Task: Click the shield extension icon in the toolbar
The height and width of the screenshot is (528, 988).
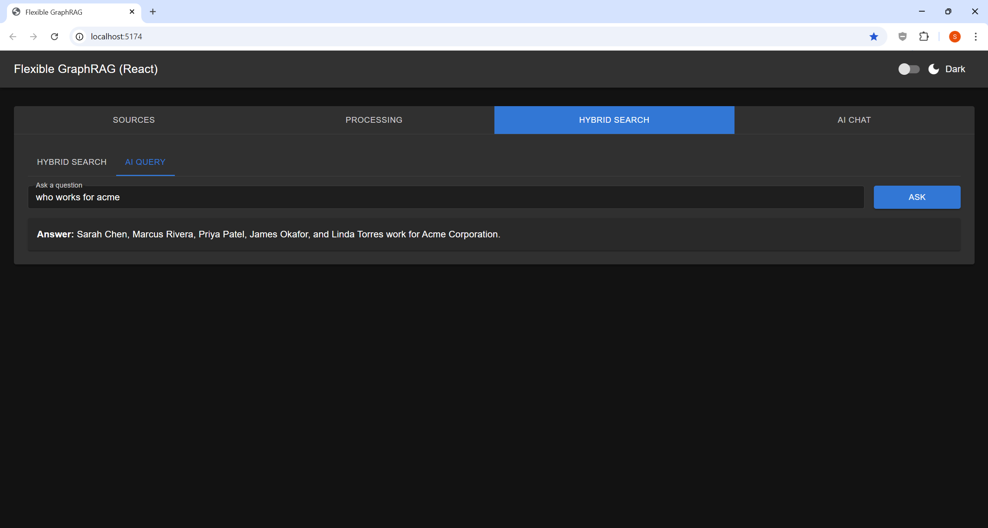Action: click(902, 37)
